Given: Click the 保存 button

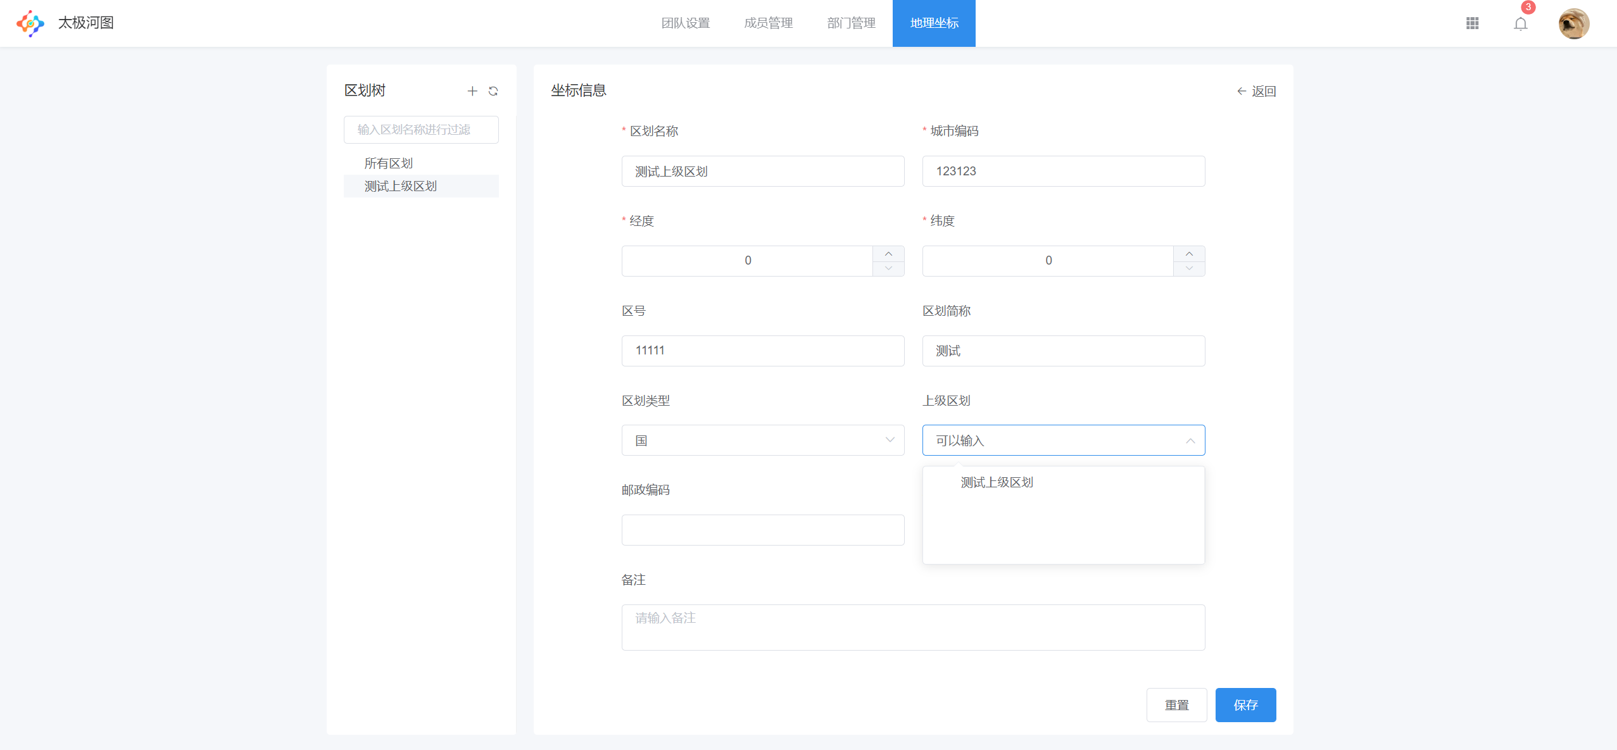Looking at the screenshot, I should click(1245, 705).
